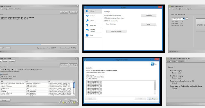The width and height of the screenshot is (205, 108).
Task: Open Purchase via the shopping cart icon
Action: (87, 16)
